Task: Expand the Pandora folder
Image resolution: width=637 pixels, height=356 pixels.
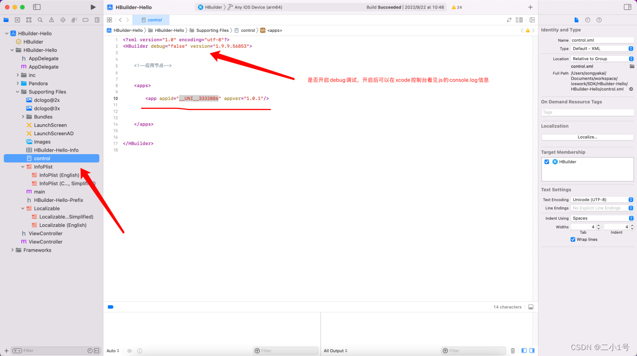Action: 18,84
